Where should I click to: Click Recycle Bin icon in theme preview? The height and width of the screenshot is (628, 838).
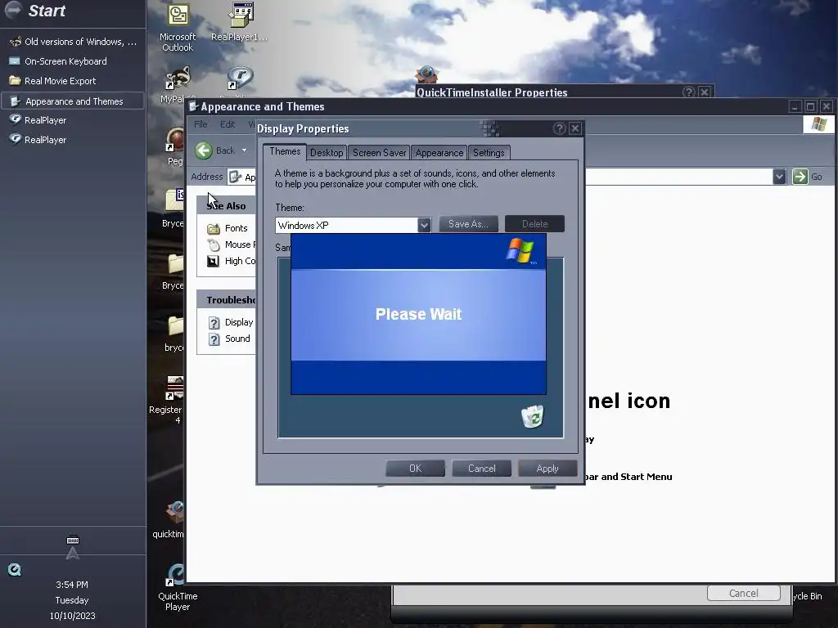coord(532,417)
